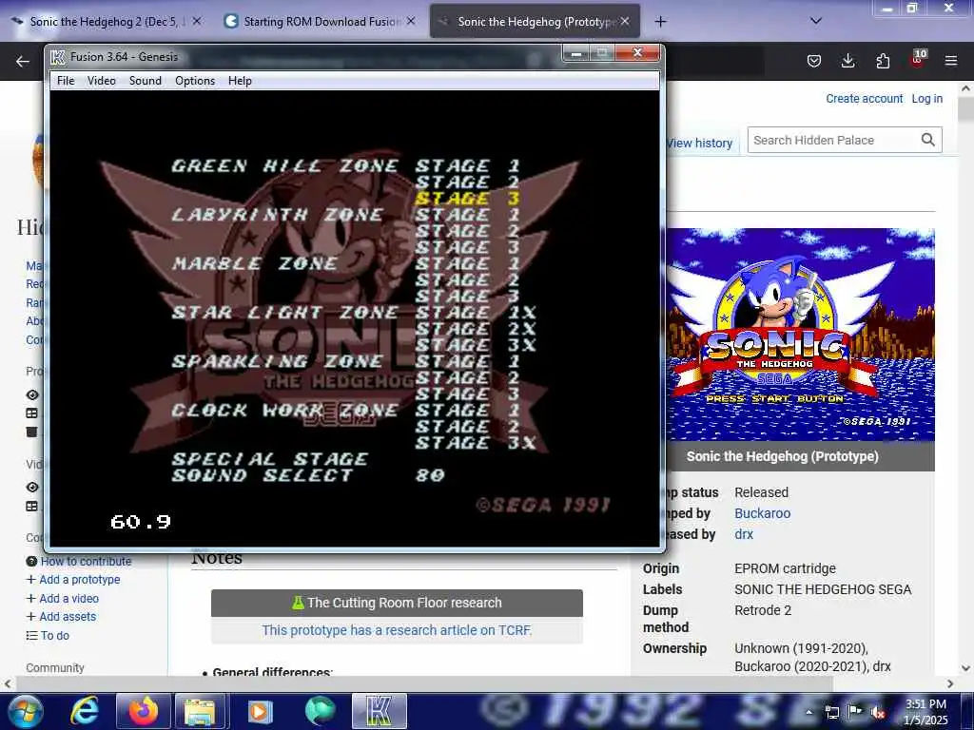Click the horizontal scrollbar left arrow

click(7, 683)
